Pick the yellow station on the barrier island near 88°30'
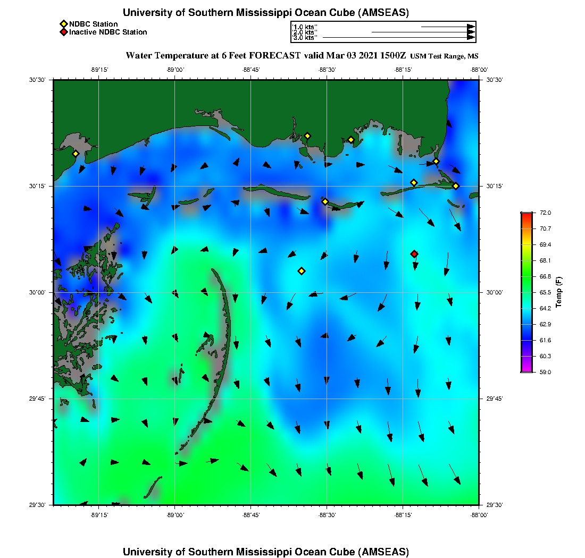Screen dimensions: 585x558 coord(325,201)
